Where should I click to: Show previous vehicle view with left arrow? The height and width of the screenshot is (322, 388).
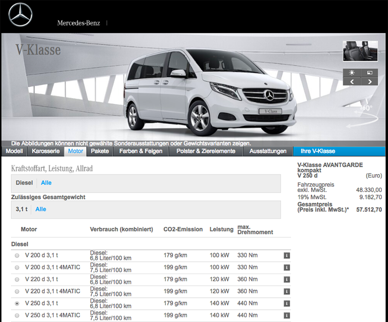[352, 81]
